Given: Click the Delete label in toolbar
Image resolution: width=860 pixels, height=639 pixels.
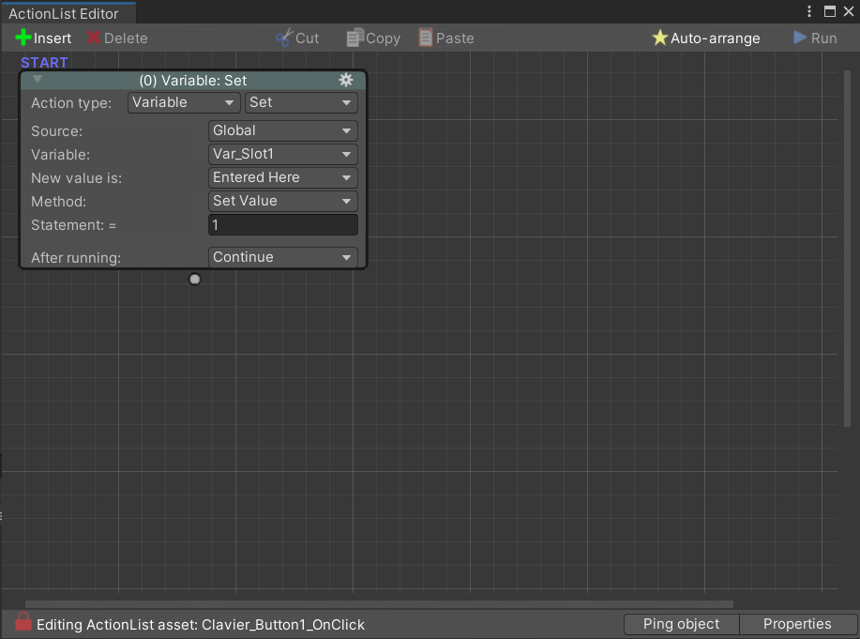Looking at the screenshot, I should [x=126, y=38].
